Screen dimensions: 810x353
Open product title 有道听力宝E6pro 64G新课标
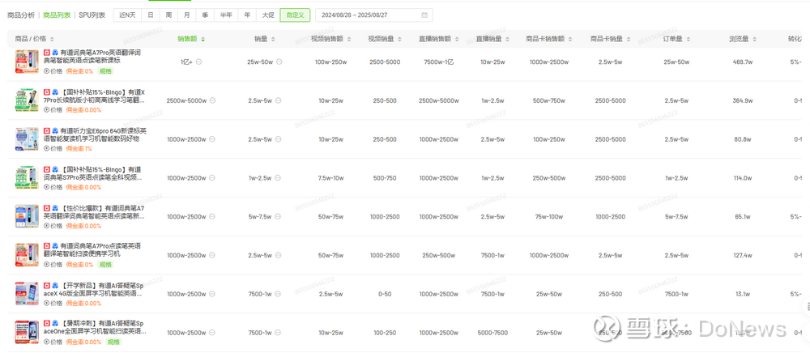(95, 134)
